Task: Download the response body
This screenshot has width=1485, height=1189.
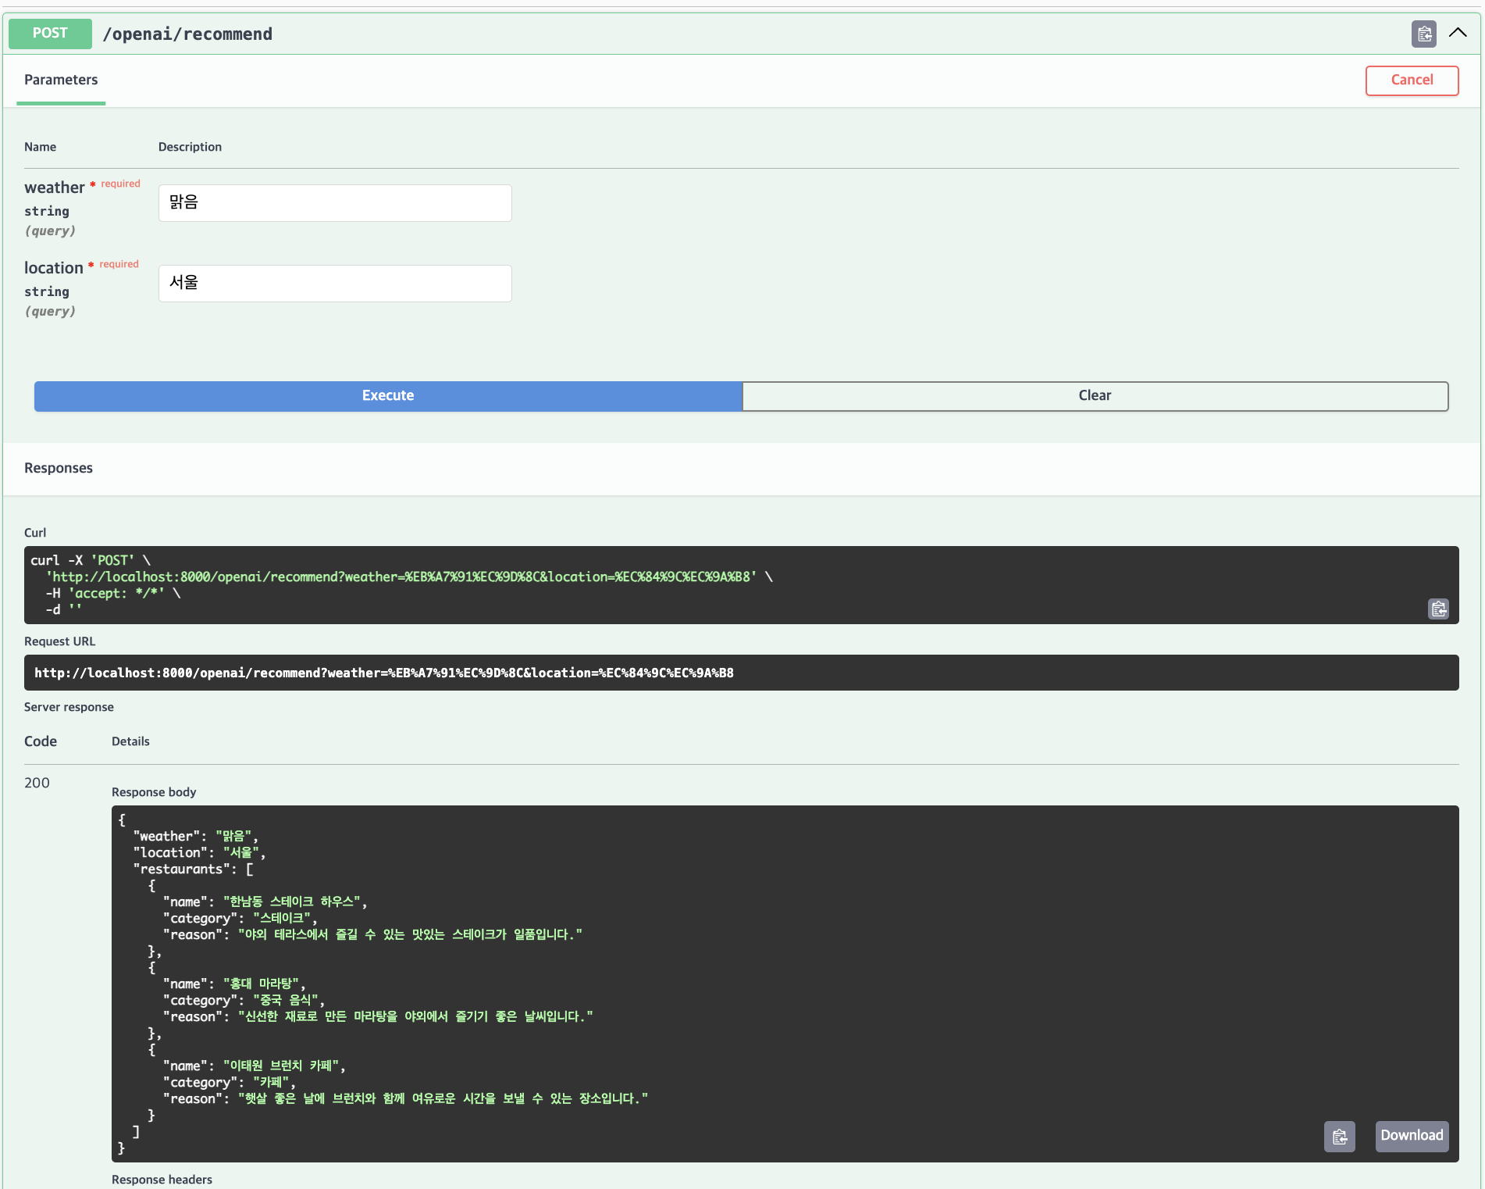Action: point(1412,1136)
